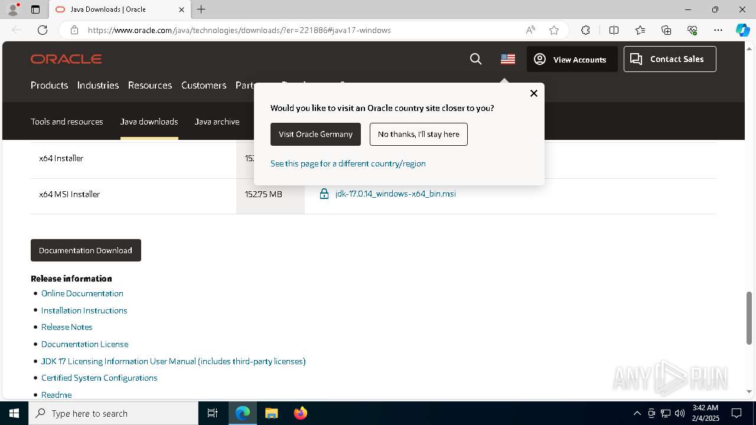Screen dimensions: 756x425
Task: Click the Oracle logo
Action: [66, 59]
